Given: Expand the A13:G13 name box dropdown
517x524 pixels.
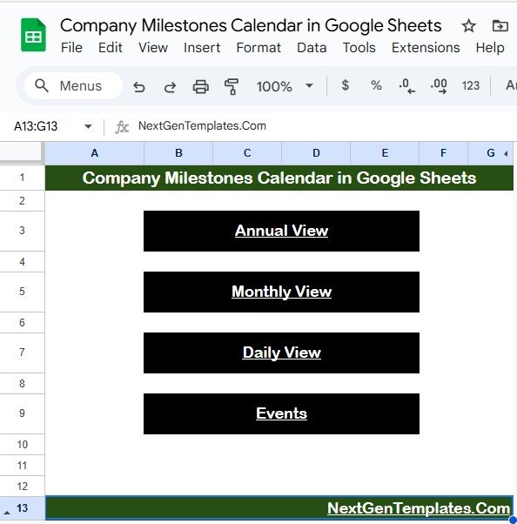Looking at the screenshot, I should 88,126.
